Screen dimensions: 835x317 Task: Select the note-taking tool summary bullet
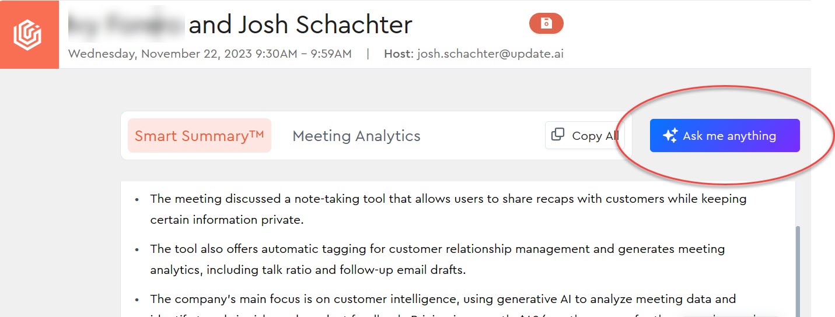point(448,209)
